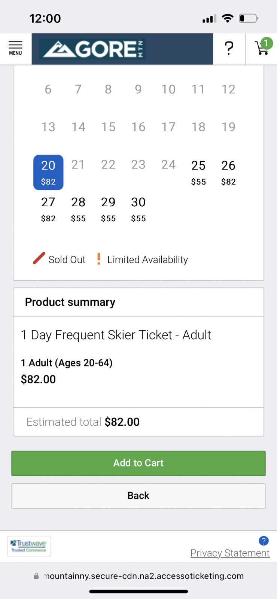Pick the 28th priced $55
The width and height of the screenshot is (277, 599).
coord(78,209)
